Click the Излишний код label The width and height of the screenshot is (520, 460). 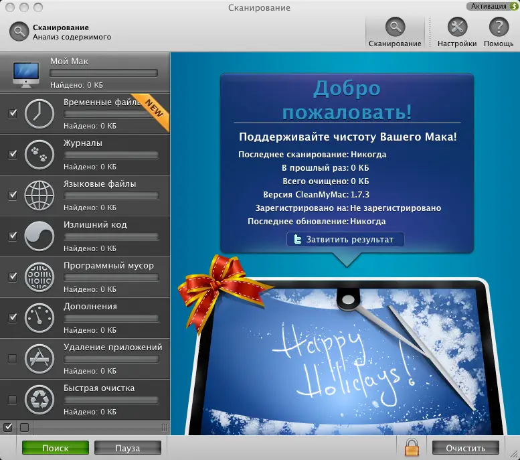pyautogui.click(x=95, y=225)
